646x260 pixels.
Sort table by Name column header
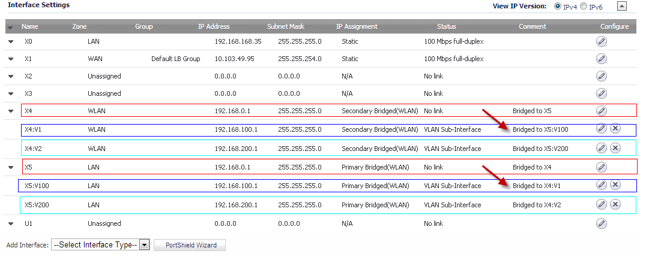pyautogui.click(x=29, y=26)
